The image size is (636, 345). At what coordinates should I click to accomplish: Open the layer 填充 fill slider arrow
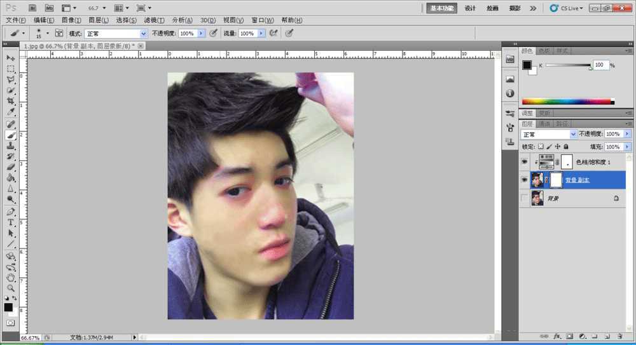pos(627,146)
